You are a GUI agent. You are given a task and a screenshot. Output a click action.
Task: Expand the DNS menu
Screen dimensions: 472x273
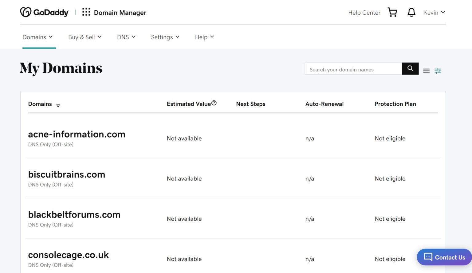point(126,37)
